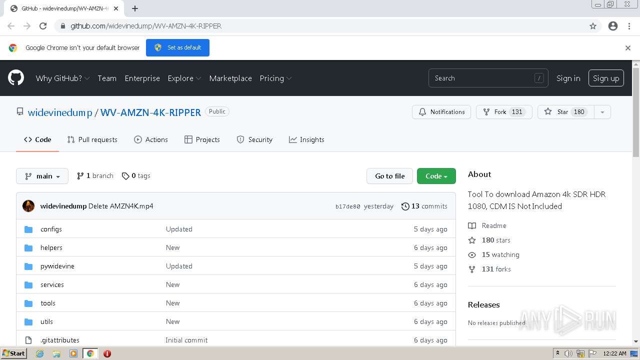Click the volume icon in system tray
Viewport: 640px width, 360px height.
(x=568, y=353)
